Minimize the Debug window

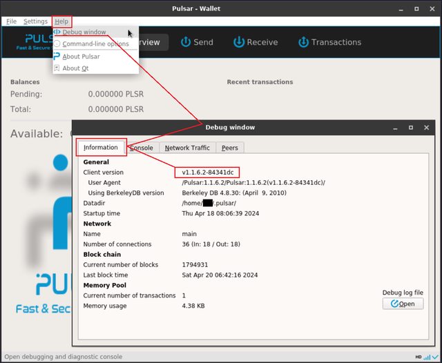pos(395,128)
